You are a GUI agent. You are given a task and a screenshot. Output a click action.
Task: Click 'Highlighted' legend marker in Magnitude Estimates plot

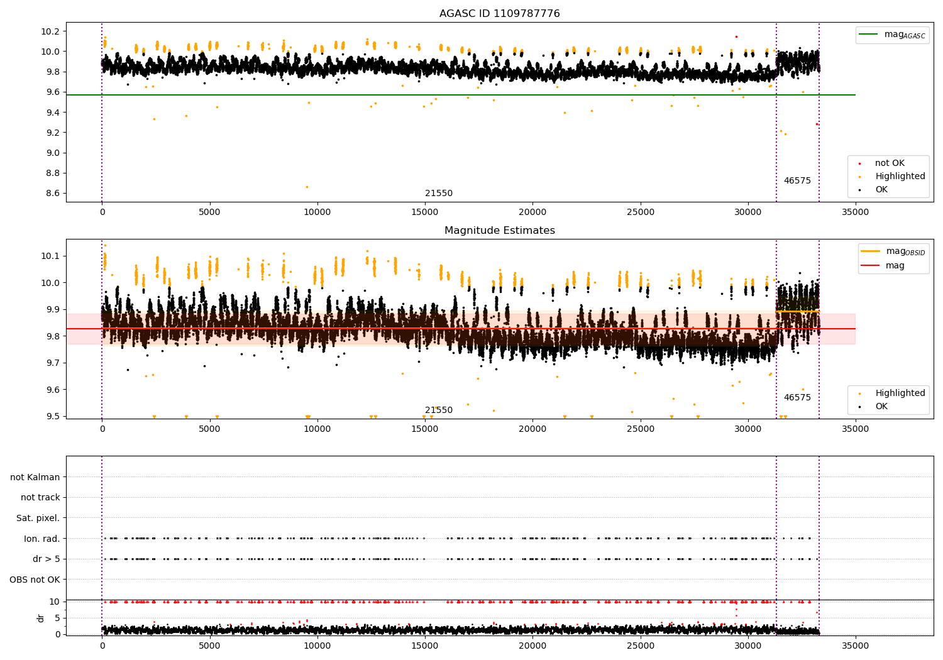(x=859, y=393)
